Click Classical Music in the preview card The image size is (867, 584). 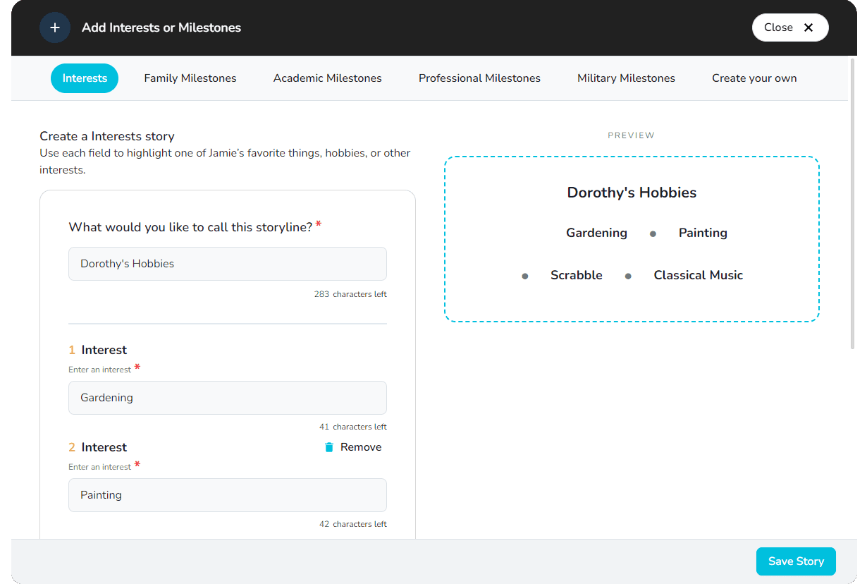(698, 275)
